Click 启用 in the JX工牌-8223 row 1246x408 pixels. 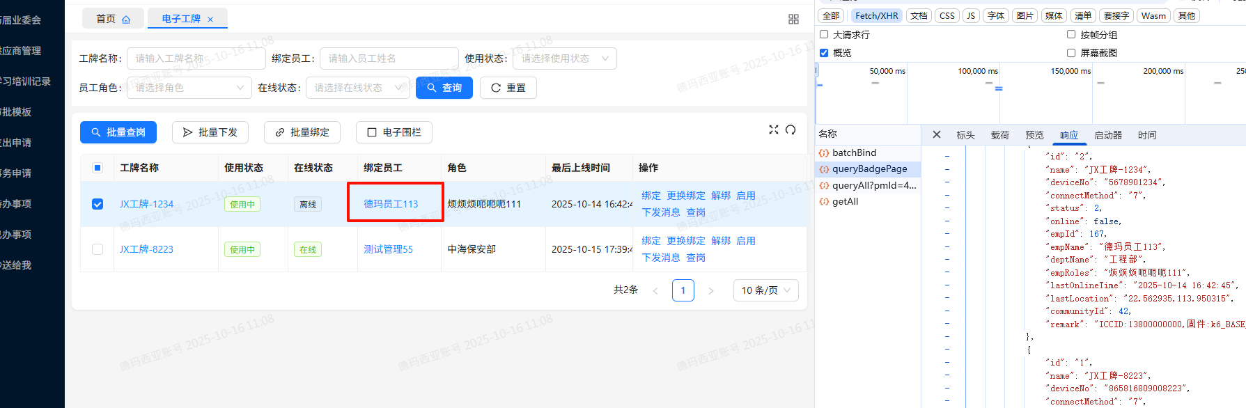coord(746,241)
